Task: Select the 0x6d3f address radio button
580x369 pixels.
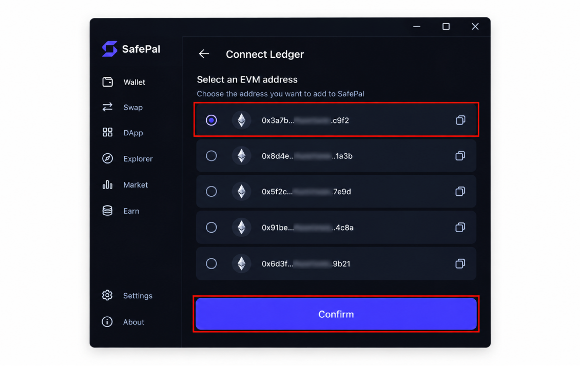Action: (x=211, y=263)
